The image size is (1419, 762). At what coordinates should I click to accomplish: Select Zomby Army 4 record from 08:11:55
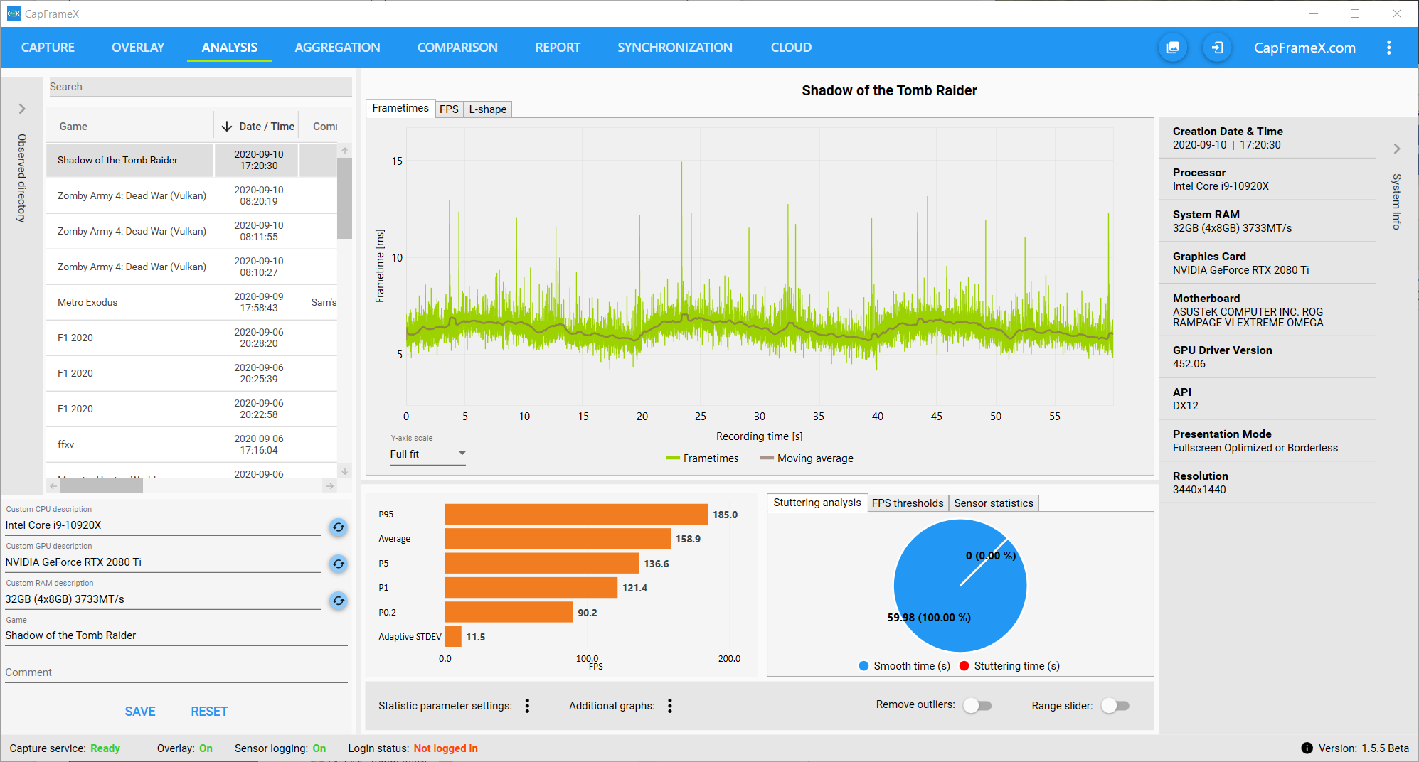[x=191, y=231]
